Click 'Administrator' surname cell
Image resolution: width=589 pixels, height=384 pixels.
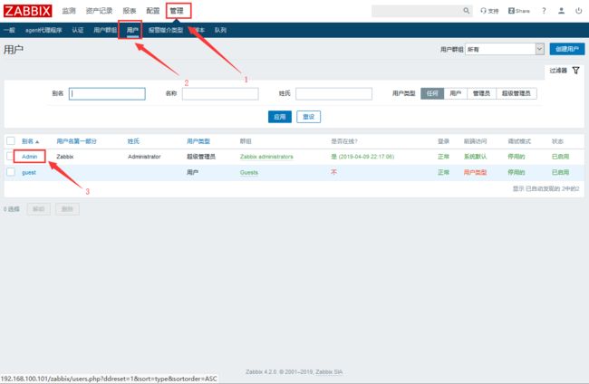144,157
